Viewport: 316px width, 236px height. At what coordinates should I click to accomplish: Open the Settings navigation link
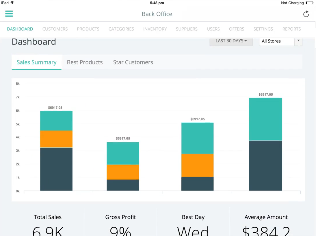(263, 29)
